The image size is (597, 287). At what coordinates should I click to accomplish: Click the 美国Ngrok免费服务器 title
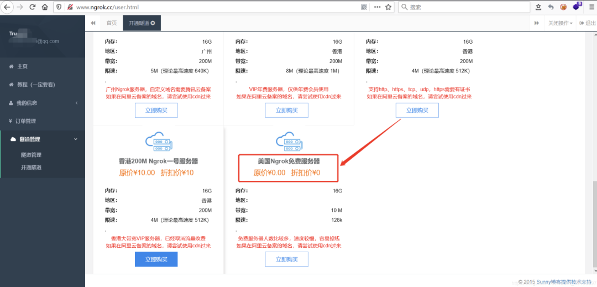coord(289,161)
